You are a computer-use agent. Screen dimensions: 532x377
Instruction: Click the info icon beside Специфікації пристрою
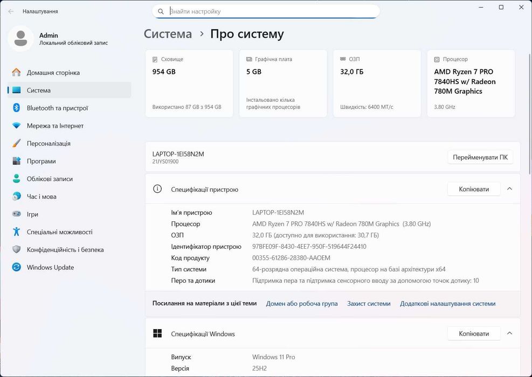click(157, 189)
